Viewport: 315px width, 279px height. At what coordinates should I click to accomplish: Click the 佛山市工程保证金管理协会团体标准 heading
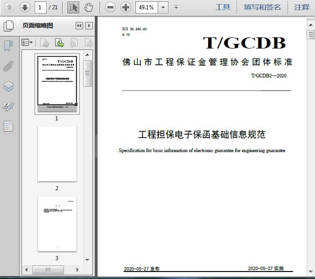pyautogui.click(x=207, y=62)
